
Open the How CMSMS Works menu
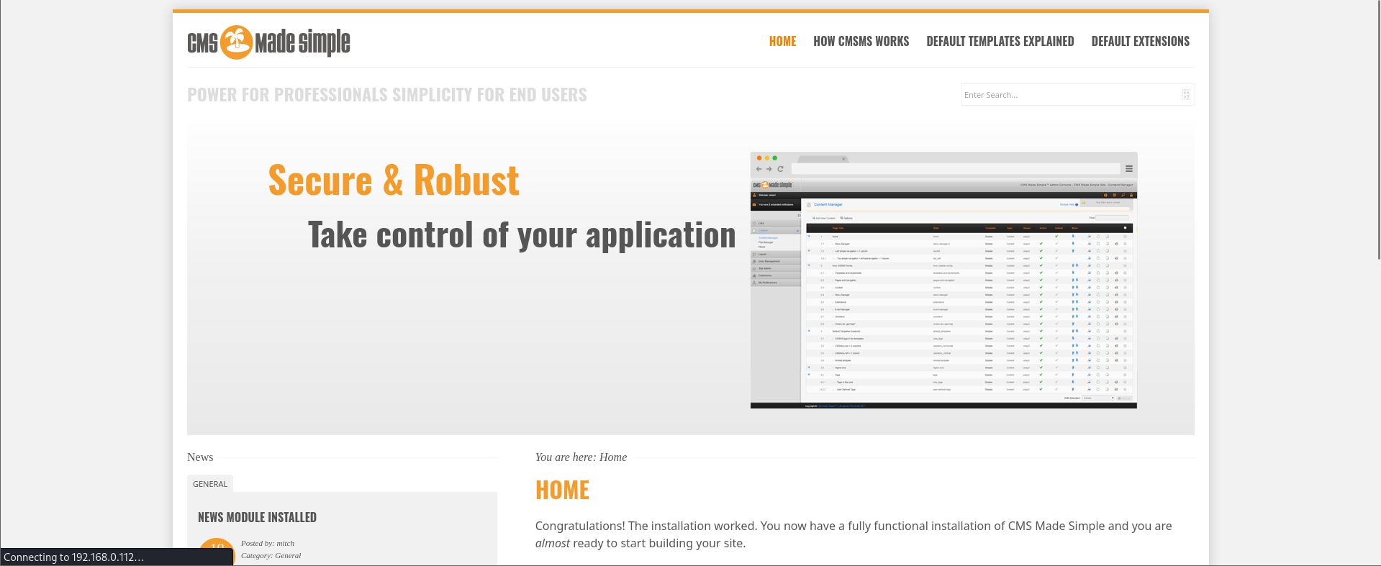point(861,41)
